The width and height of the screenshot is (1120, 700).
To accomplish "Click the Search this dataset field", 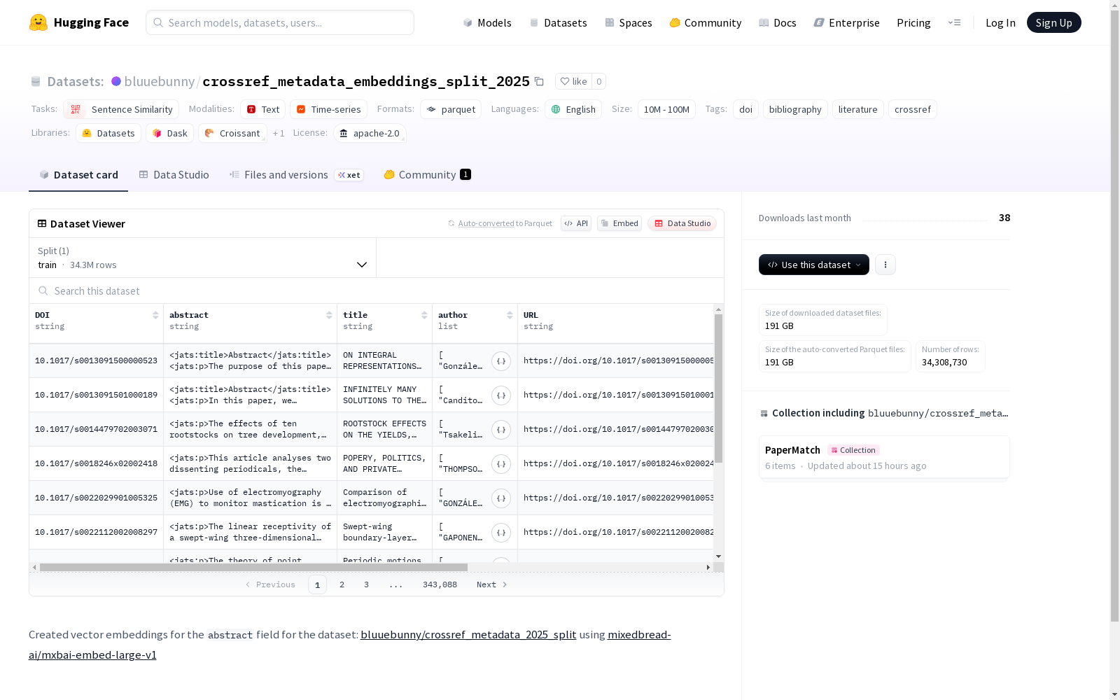I will (x=377, y=290).
